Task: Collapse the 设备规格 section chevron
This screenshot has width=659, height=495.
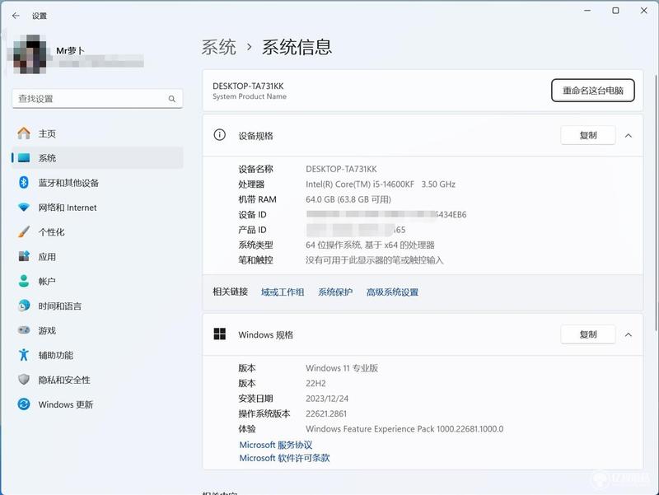Action: 629,135
